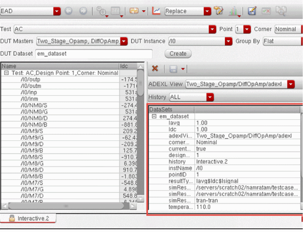
Task: Click the floppy disk save icon
Action: coord(173,69)
